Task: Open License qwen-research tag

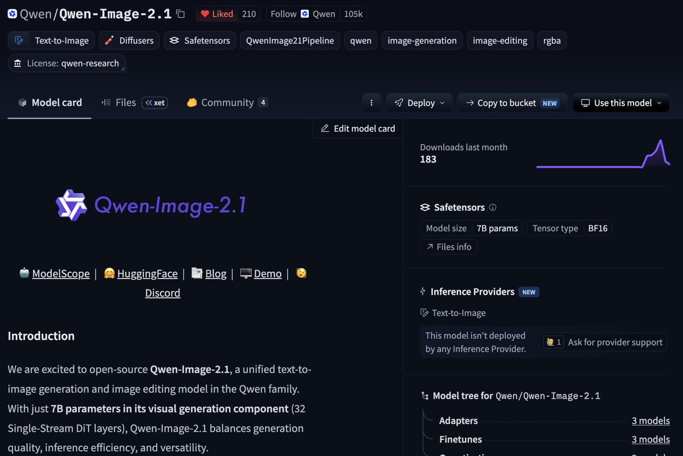Action: click(x=67, y=64)
